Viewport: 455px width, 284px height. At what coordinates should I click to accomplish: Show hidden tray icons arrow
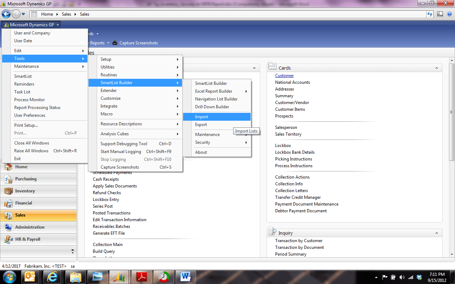point(376,277)
